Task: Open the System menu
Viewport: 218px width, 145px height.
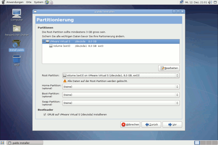Action: click(39, 2)
